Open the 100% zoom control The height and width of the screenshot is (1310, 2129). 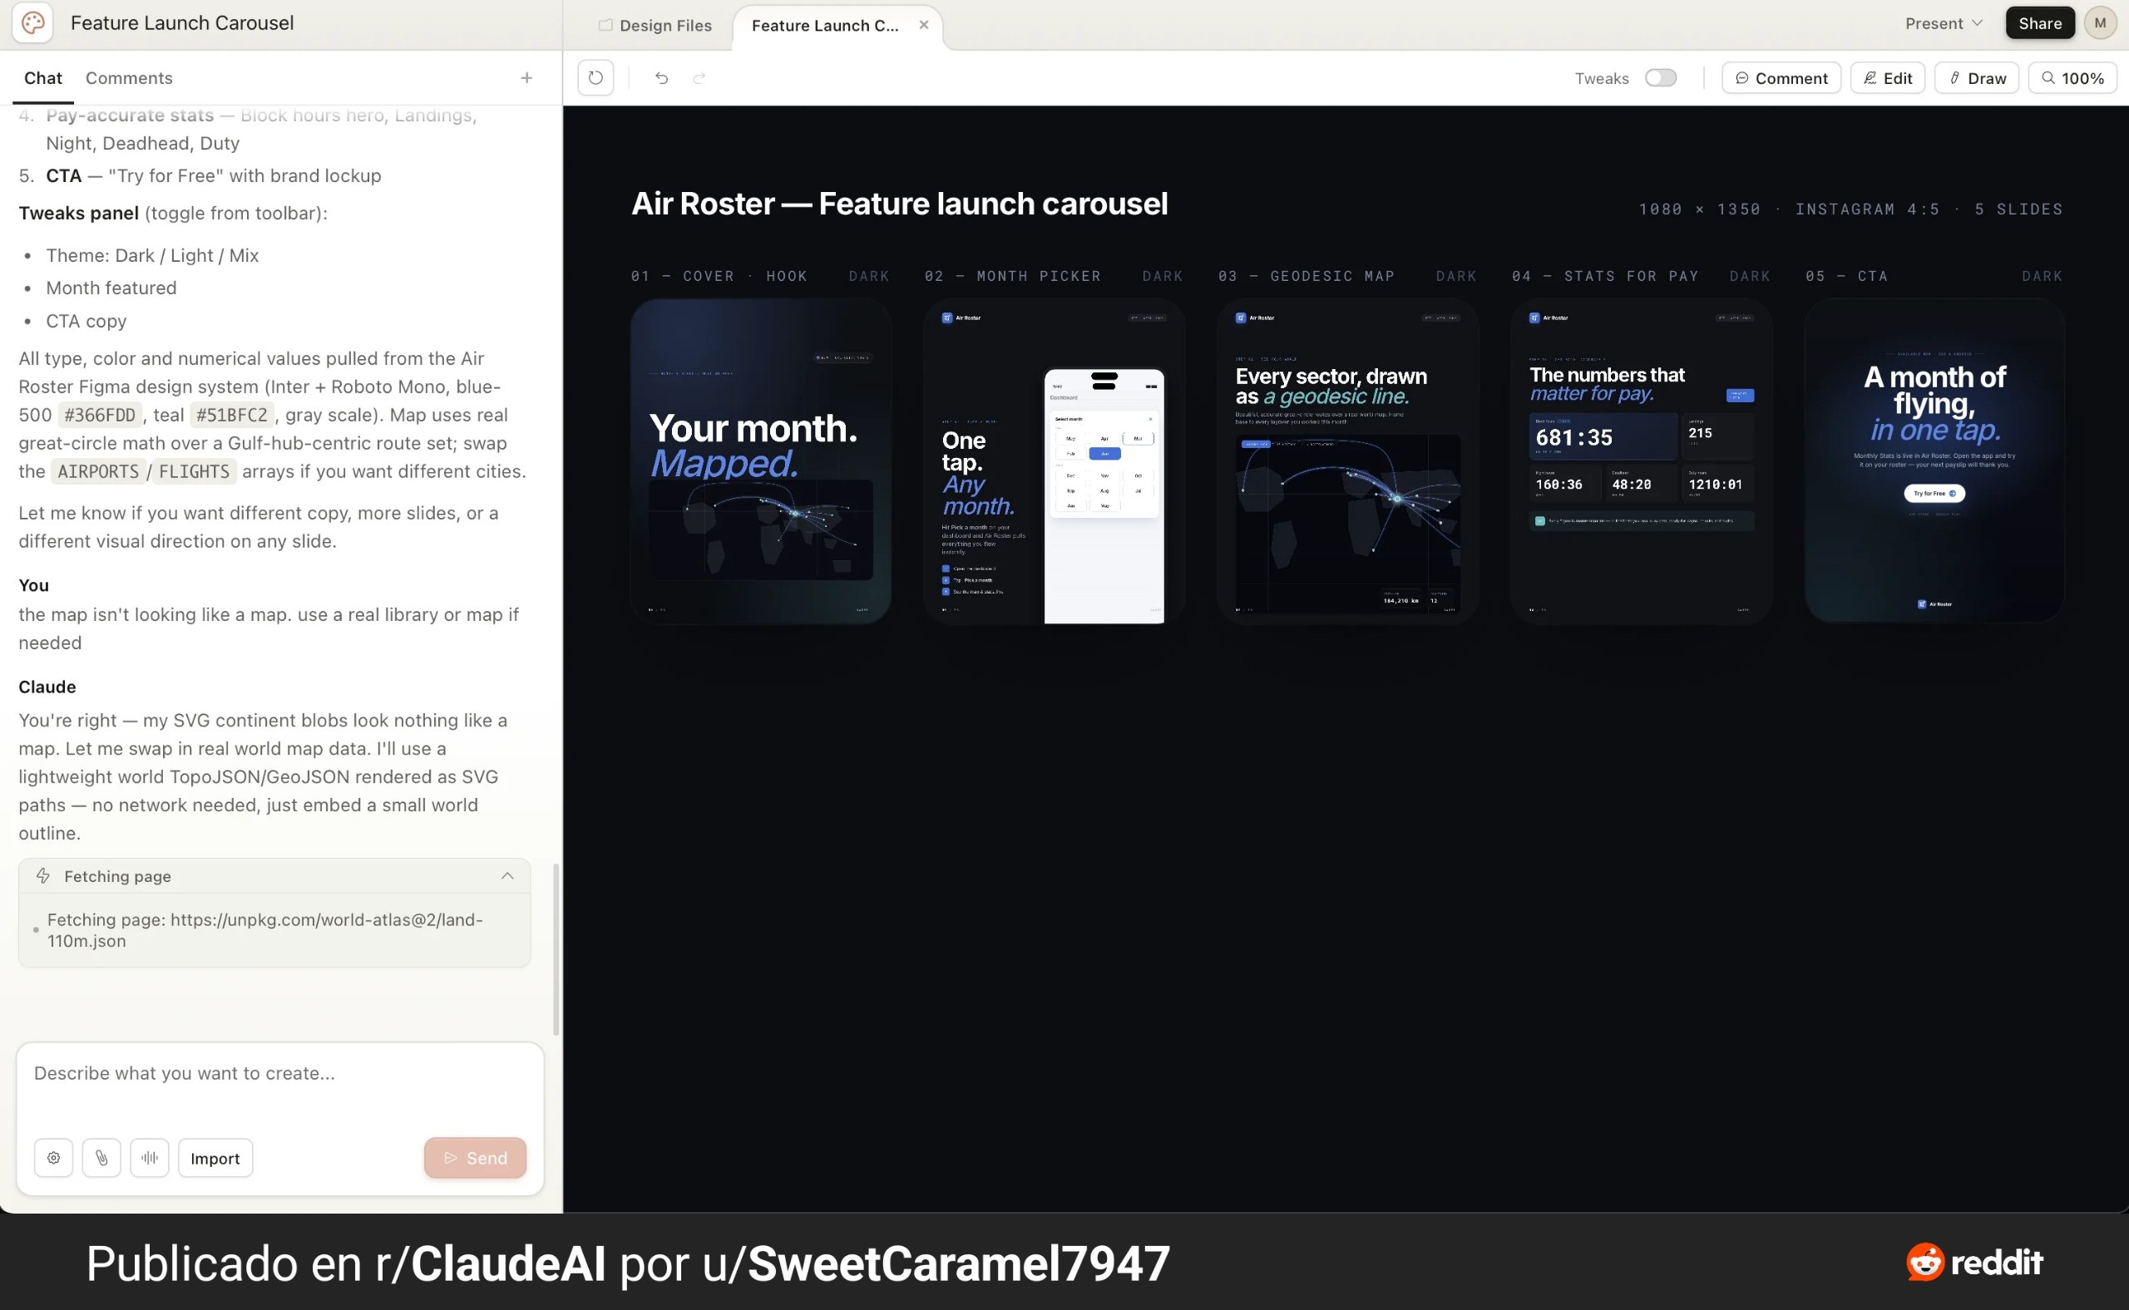pos(2072,78)
